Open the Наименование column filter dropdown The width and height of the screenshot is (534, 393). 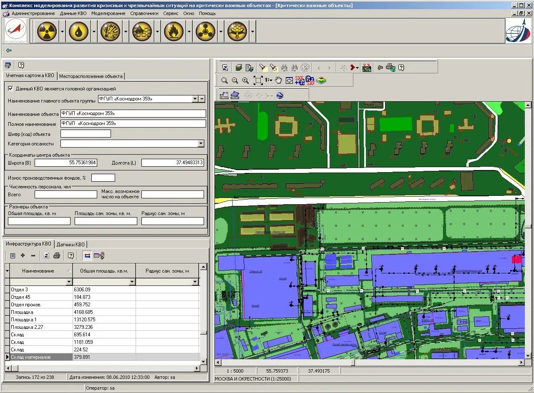point(69,282)
